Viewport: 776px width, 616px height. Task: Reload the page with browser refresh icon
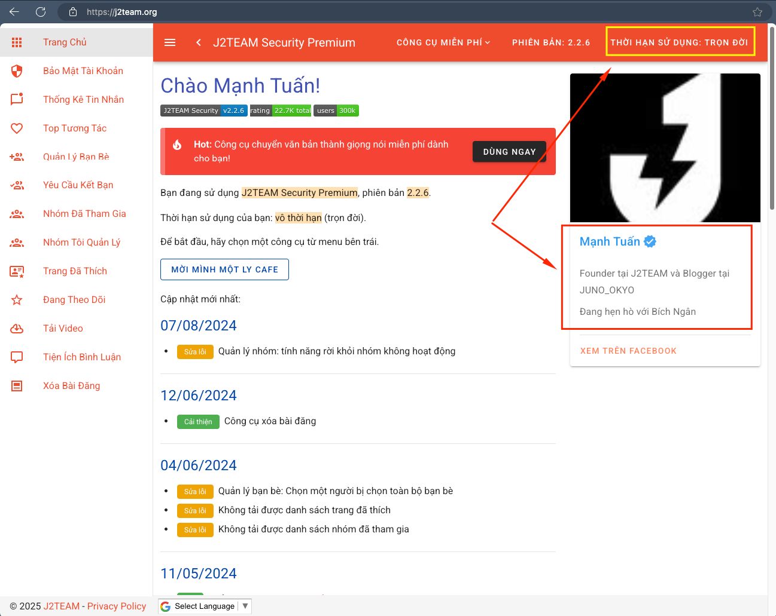click(41, 12)
